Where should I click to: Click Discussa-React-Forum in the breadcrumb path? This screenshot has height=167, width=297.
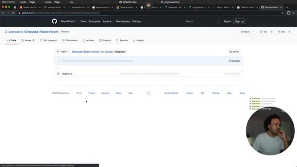point(85,51)
